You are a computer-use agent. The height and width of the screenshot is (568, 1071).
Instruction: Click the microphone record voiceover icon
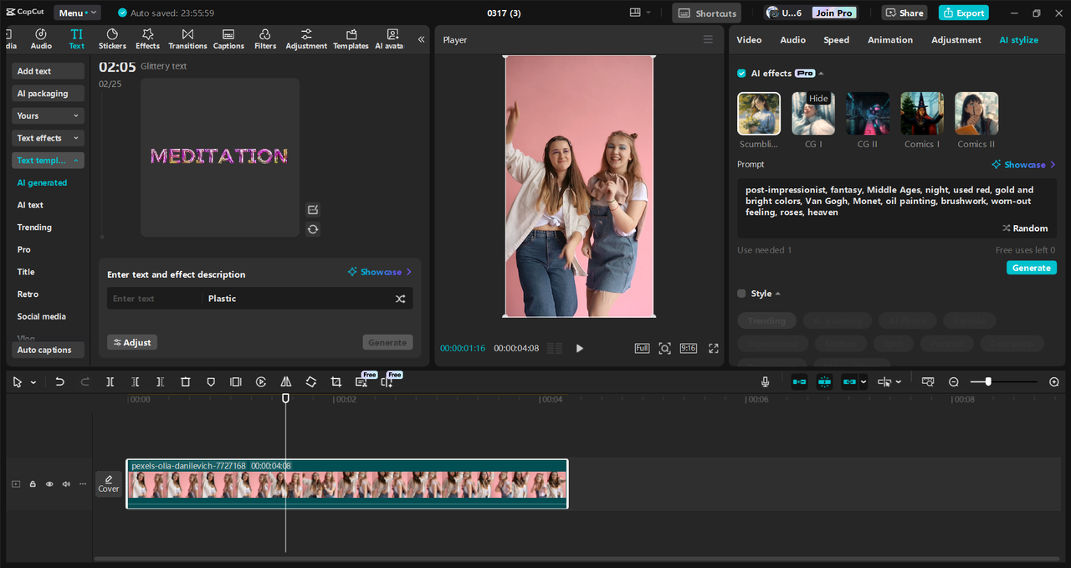(x=765, y=381)
